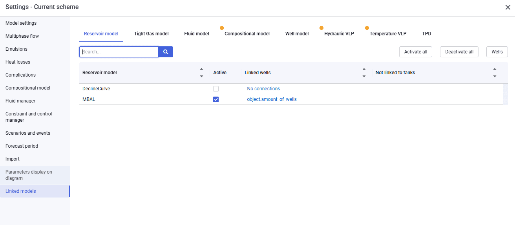Click the Not linked to tanks header text

point(395,73)
